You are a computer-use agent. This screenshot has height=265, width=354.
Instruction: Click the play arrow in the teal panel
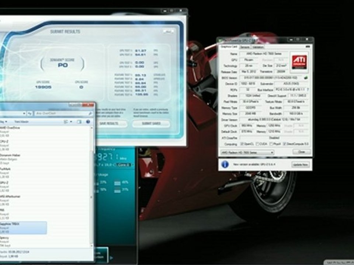pos(111,258)
